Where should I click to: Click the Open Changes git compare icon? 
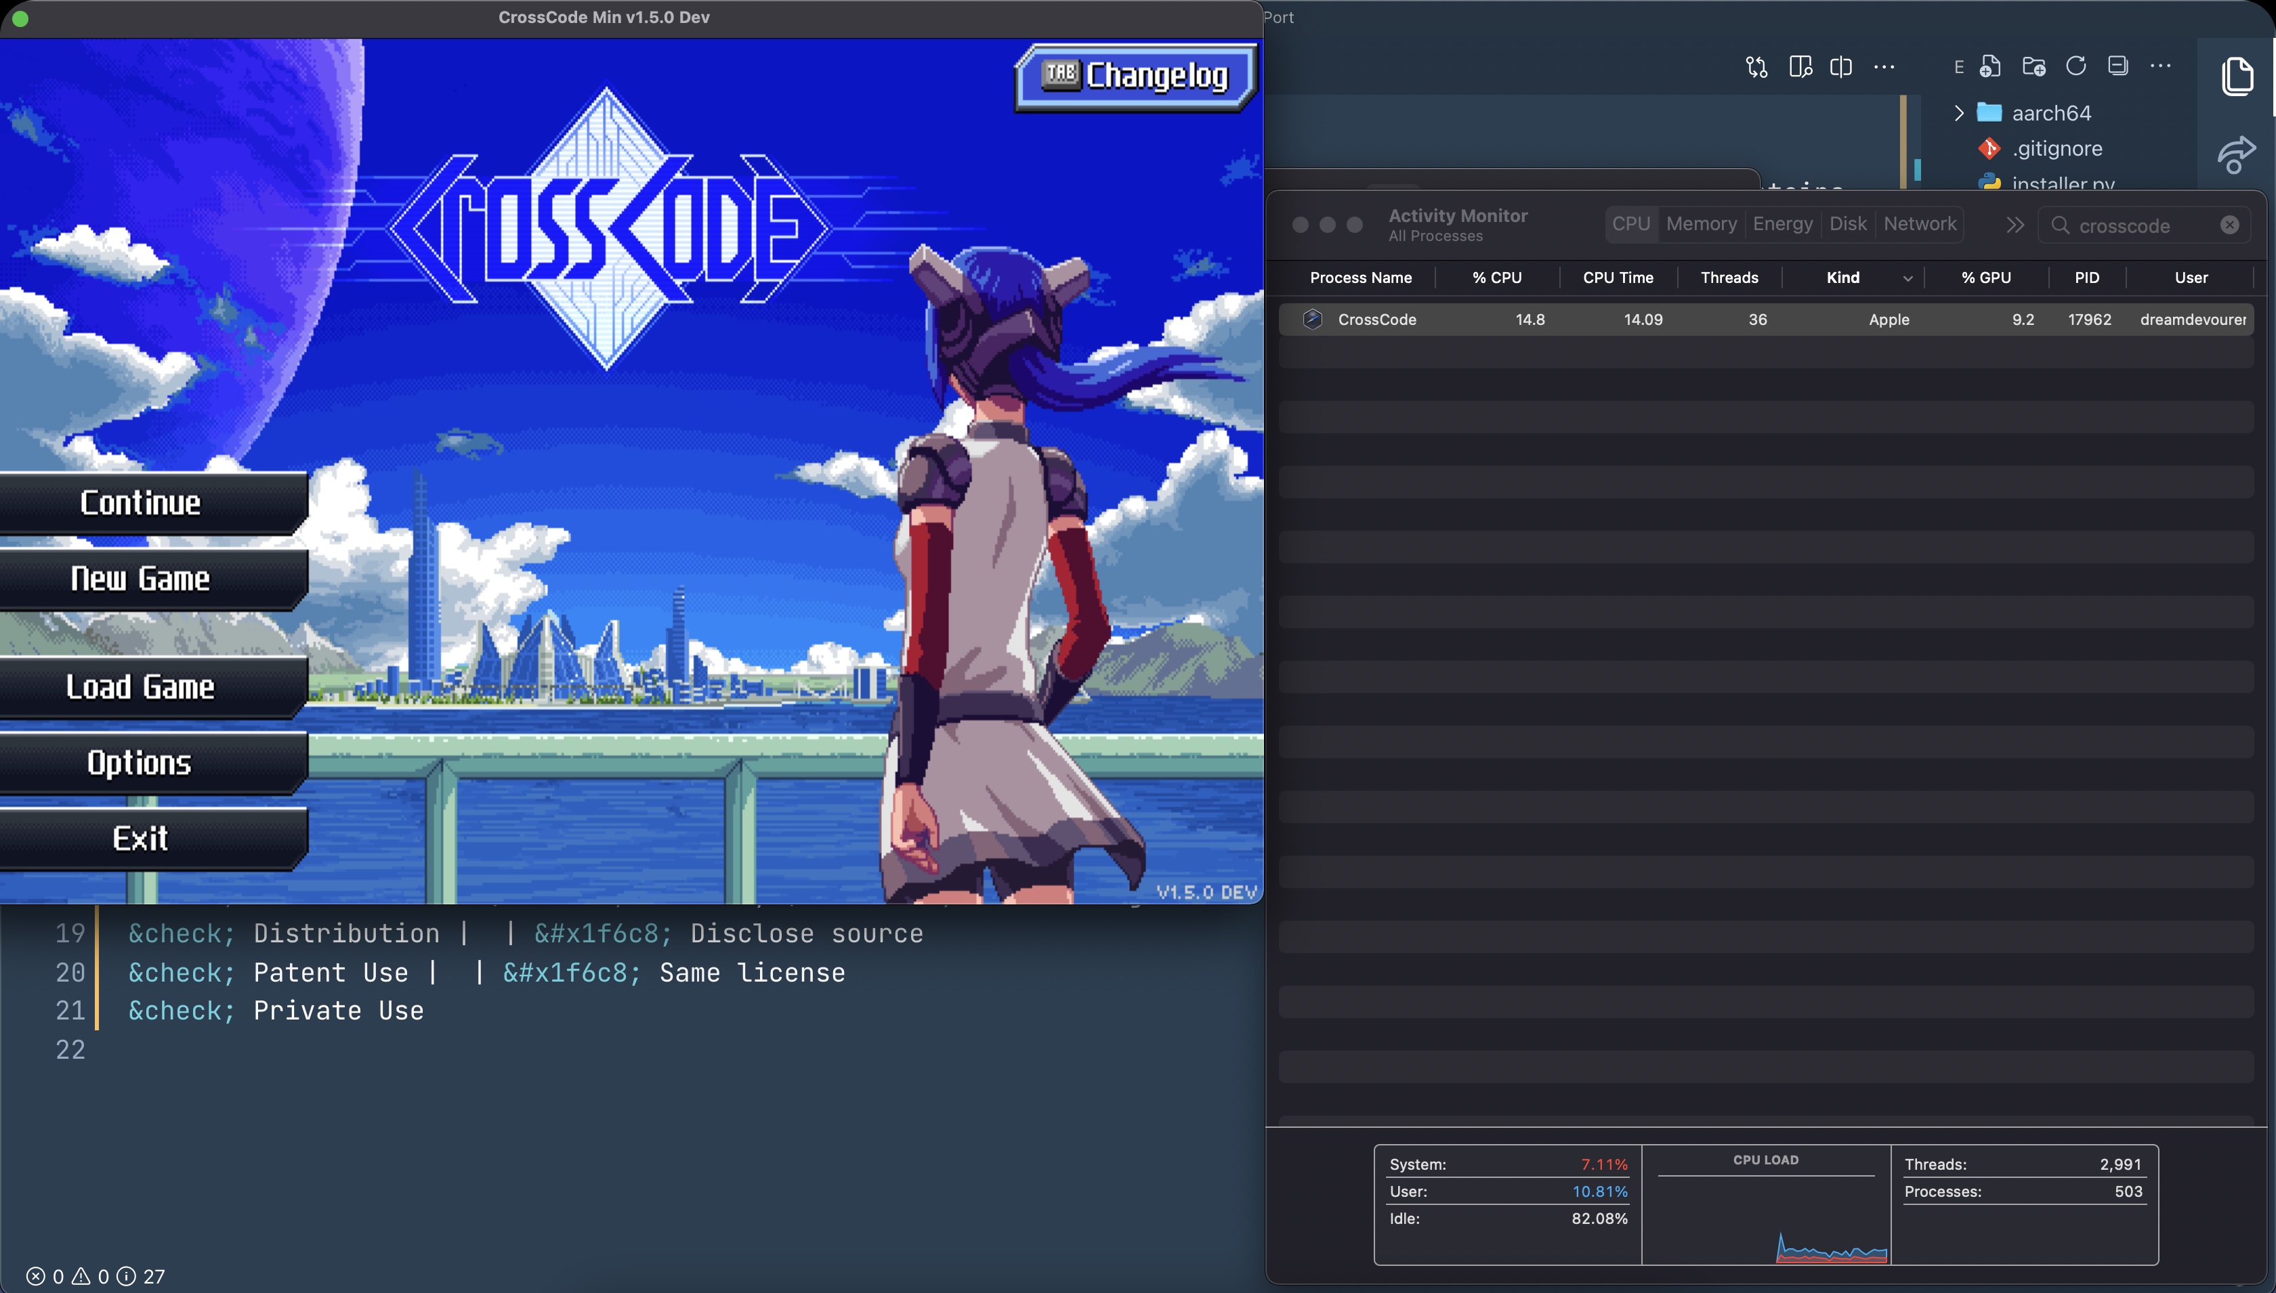tap(1756, 66)
